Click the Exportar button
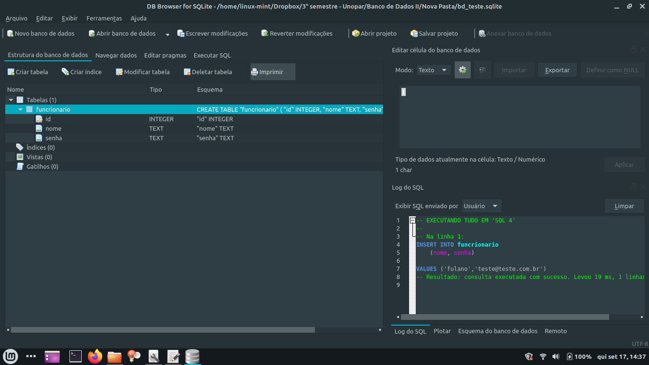The image size is (649, 365). pyautogui.click(x=557, y=69)
